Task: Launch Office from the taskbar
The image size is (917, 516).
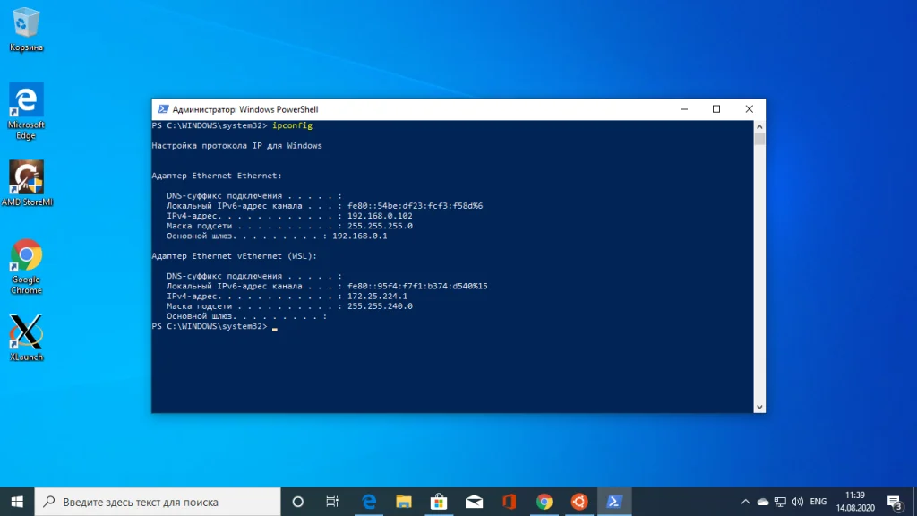Action: (x=509, y=502)
